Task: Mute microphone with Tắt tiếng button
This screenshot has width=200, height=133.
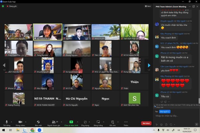Action: click(6, 122)
